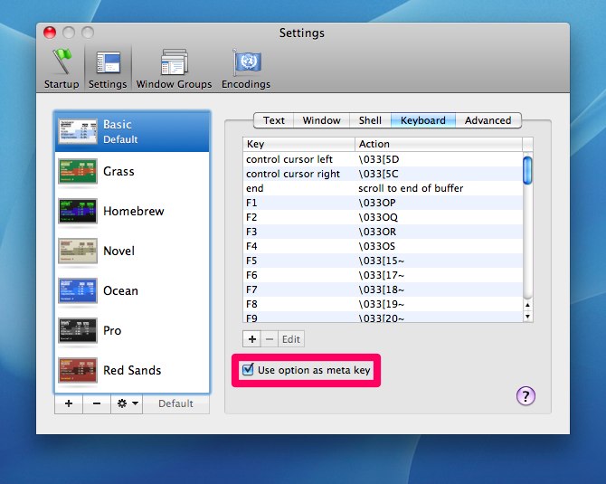The height and width of the screenshot is (484, 606).
Task: Open the Startup preferences pane
Action: [x=62, y=69]
